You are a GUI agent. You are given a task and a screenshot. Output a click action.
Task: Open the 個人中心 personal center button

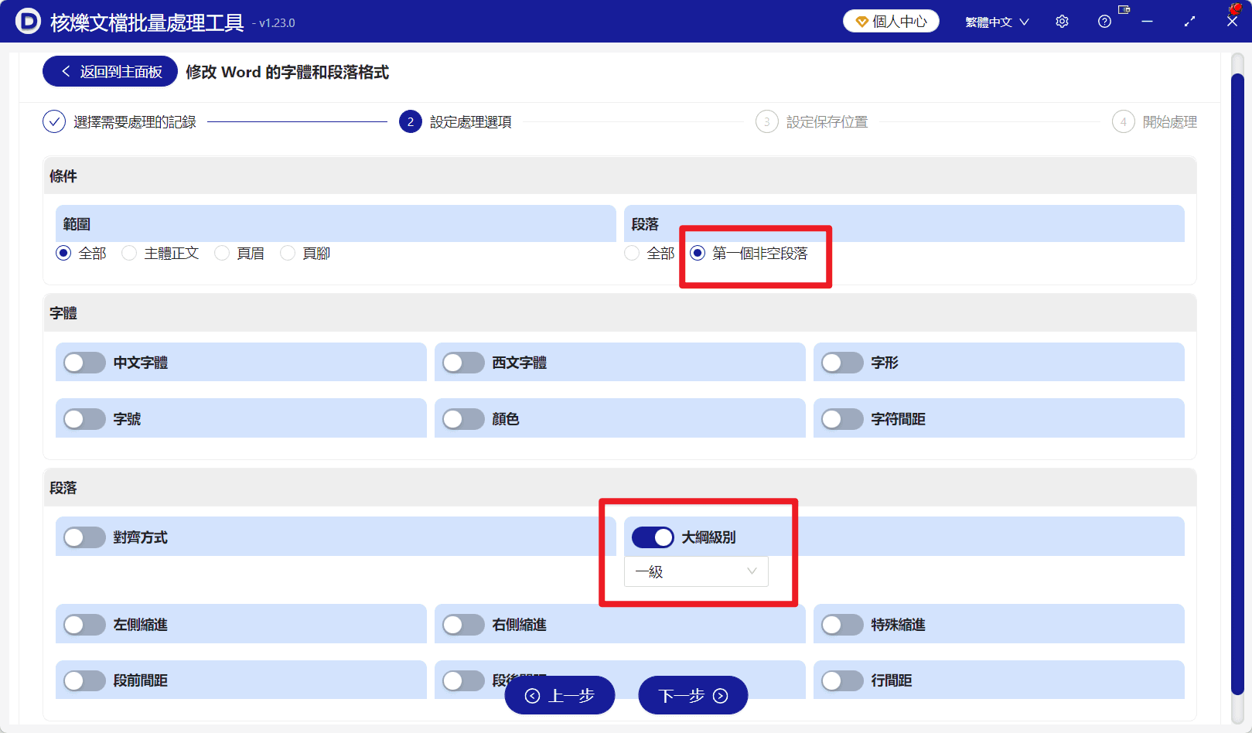tap(891, 22)
